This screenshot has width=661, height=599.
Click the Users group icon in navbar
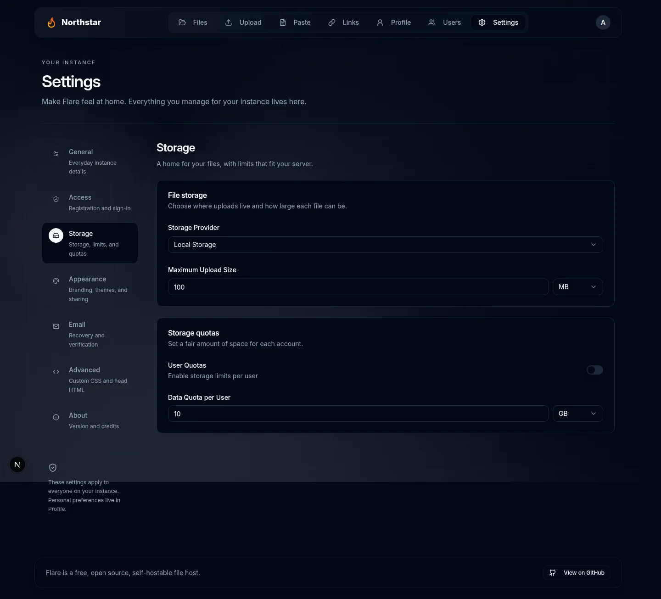tap(432, 22)
